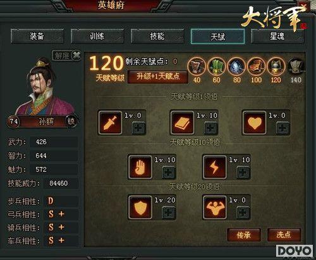Select the shield talent icon
The height and width of the screenshot is (260, 316).
click(x=140, y=207)
